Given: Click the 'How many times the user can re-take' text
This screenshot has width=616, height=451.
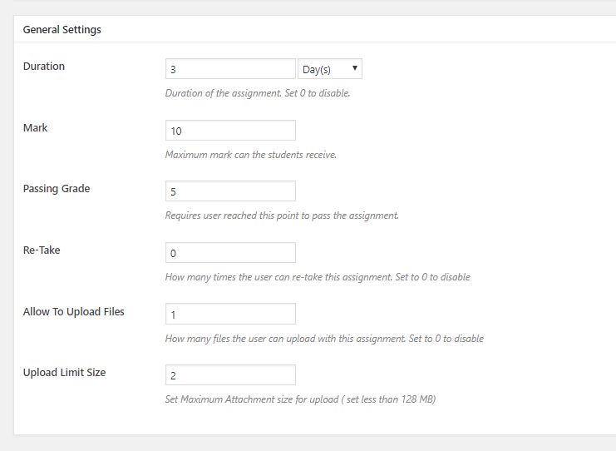Looking at the screenshot, I should point(318,277).
